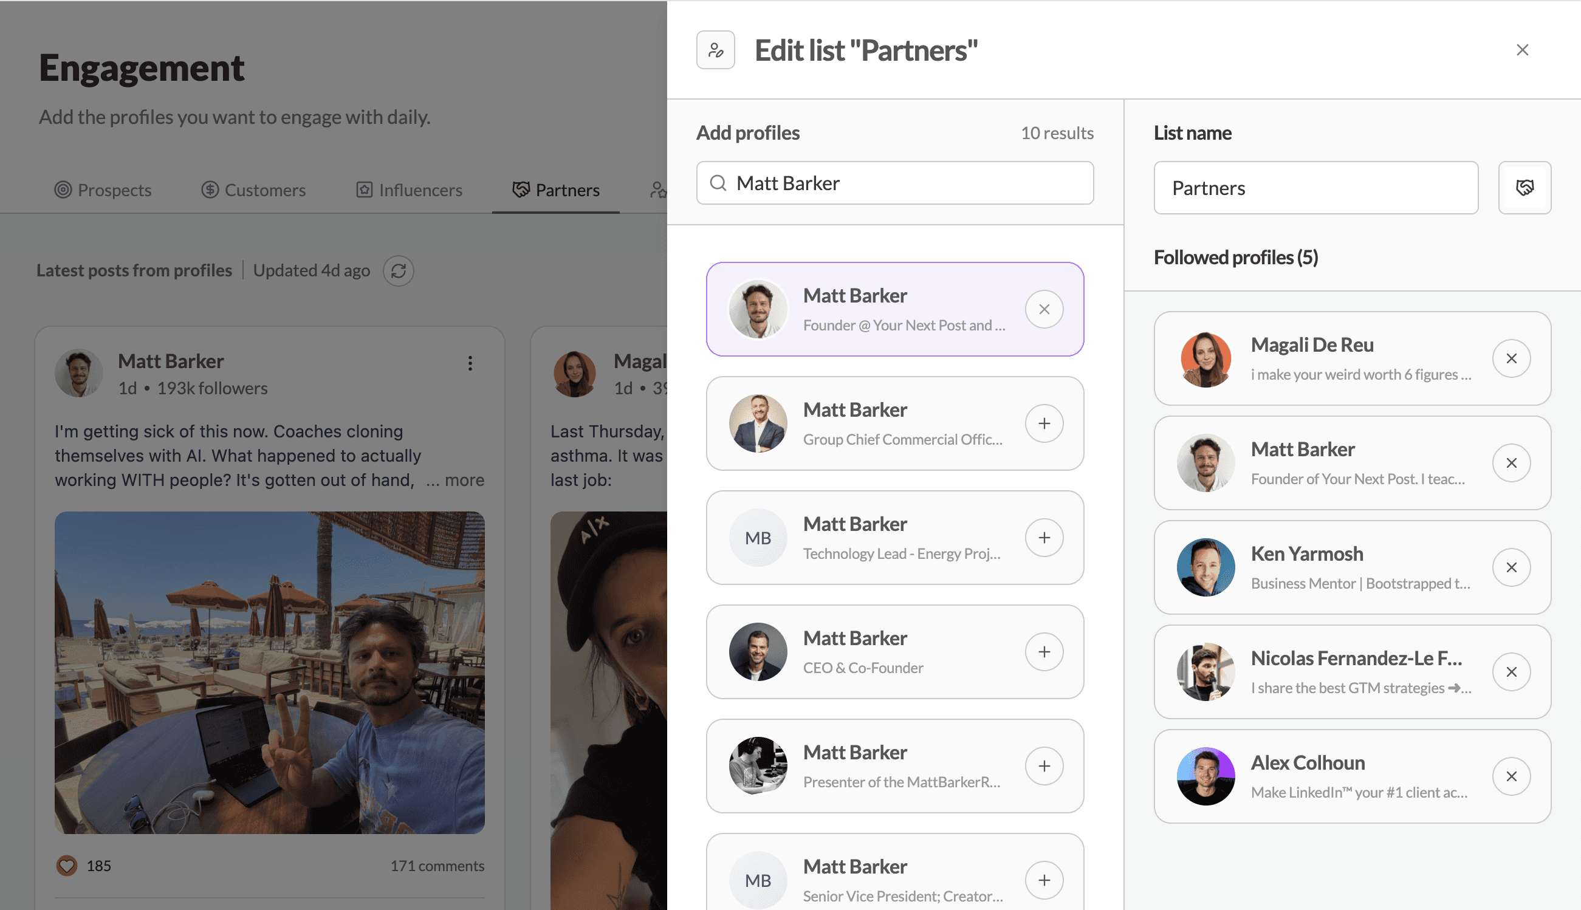Image resolution: width=1581 pixels, height=910 pixels.
Task: Remove Magali De Reu from followed profiles
Action: click(x=1511, y=358)
